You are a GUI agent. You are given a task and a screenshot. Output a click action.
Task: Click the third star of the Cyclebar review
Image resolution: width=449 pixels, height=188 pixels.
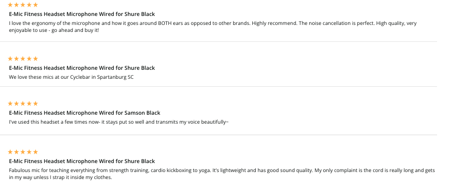(23, 58)
